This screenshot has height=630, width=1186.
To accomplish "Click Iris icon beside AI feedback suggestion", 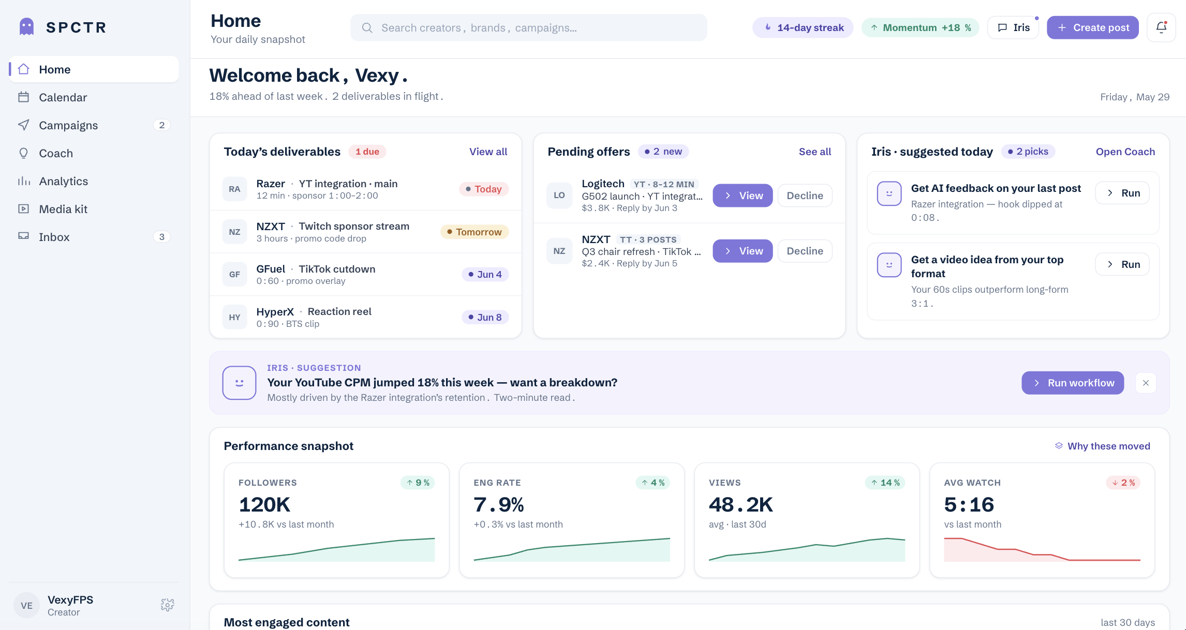I will (x=890, y=193).
